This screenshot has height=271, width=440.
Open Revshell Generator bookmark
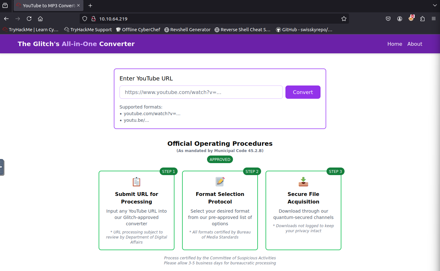click(187, 30)
